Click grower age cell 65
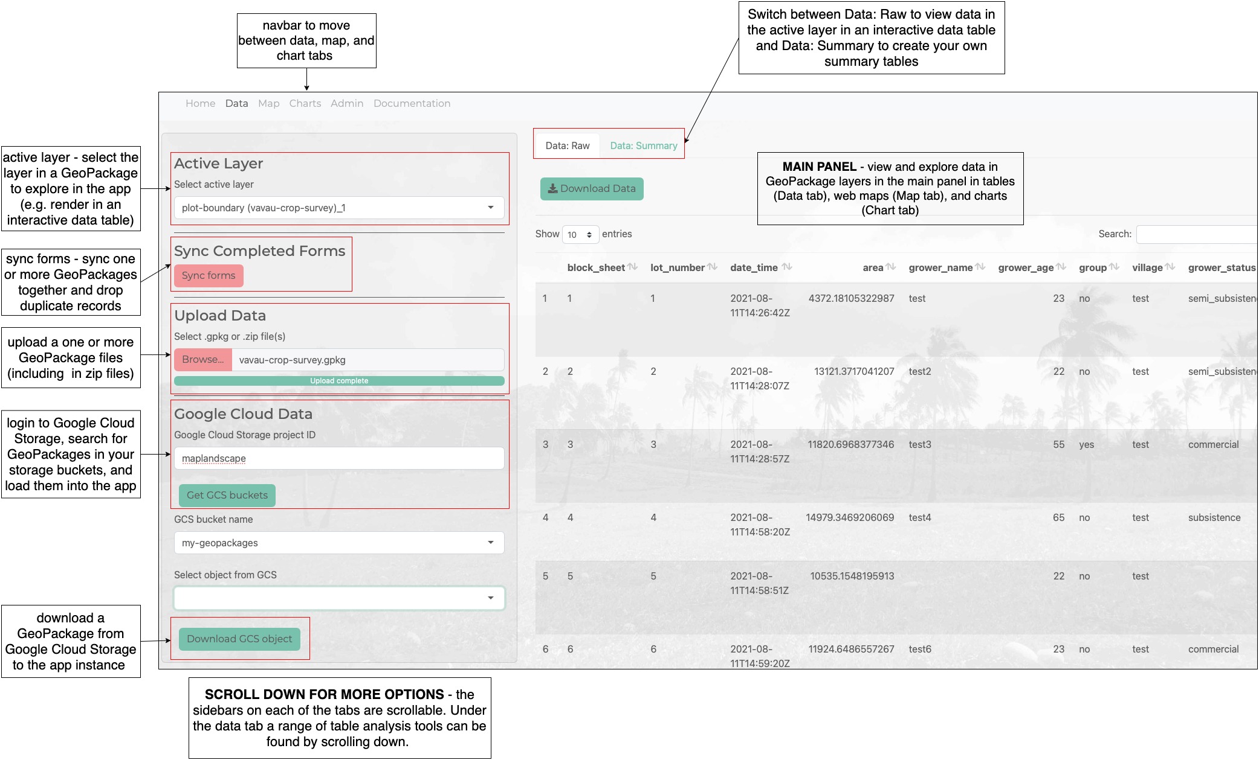 tap(1058, 517)
